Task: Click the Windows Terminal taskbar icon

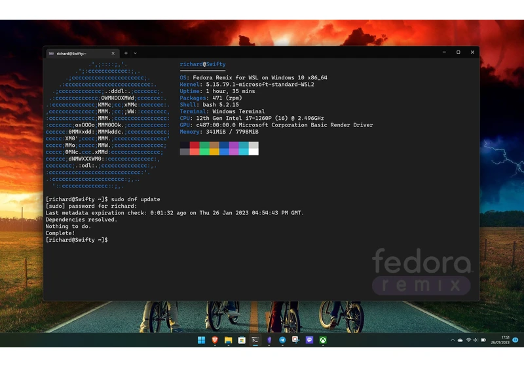Action: click(x=255, y=340)
